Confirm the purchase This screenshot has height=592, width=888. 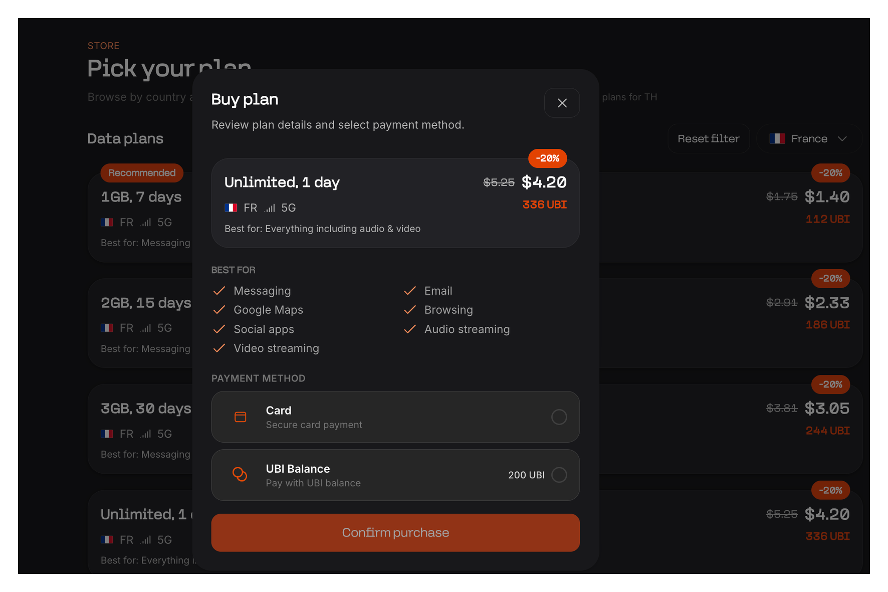pyautogui.click(x=395, y=532)
